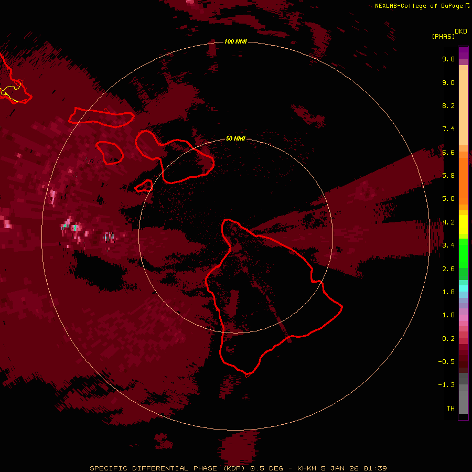The width and height of the screenshot is (472, 472).
Task: Click the 5.0 scale value
Action: click(448, 199)
